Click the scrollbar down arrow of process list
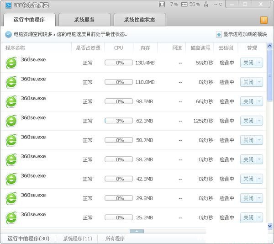This screenshot has width=274, height=244. click(x=270, y=226)
